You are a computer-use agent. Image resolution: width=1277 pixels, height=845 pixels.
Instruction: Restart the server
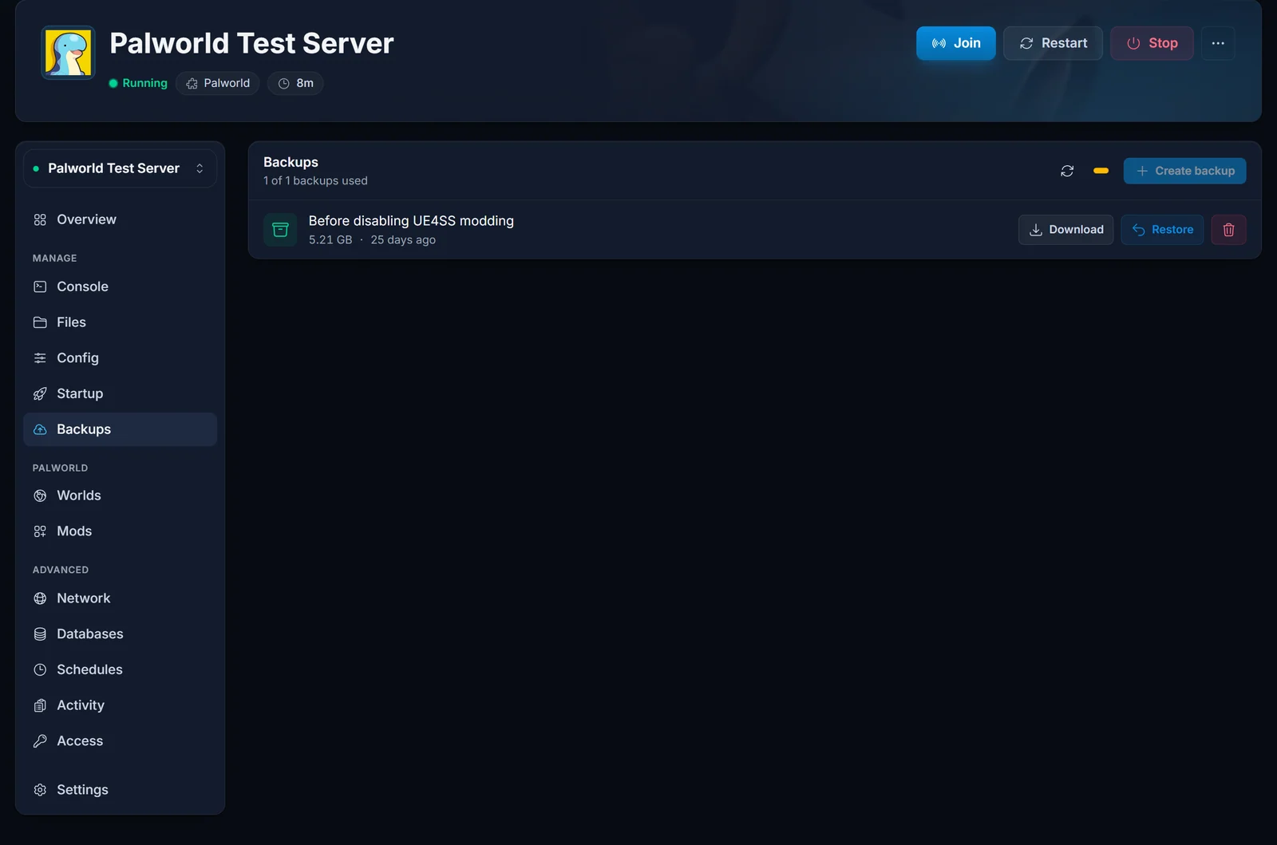(x=1053, y=43)
